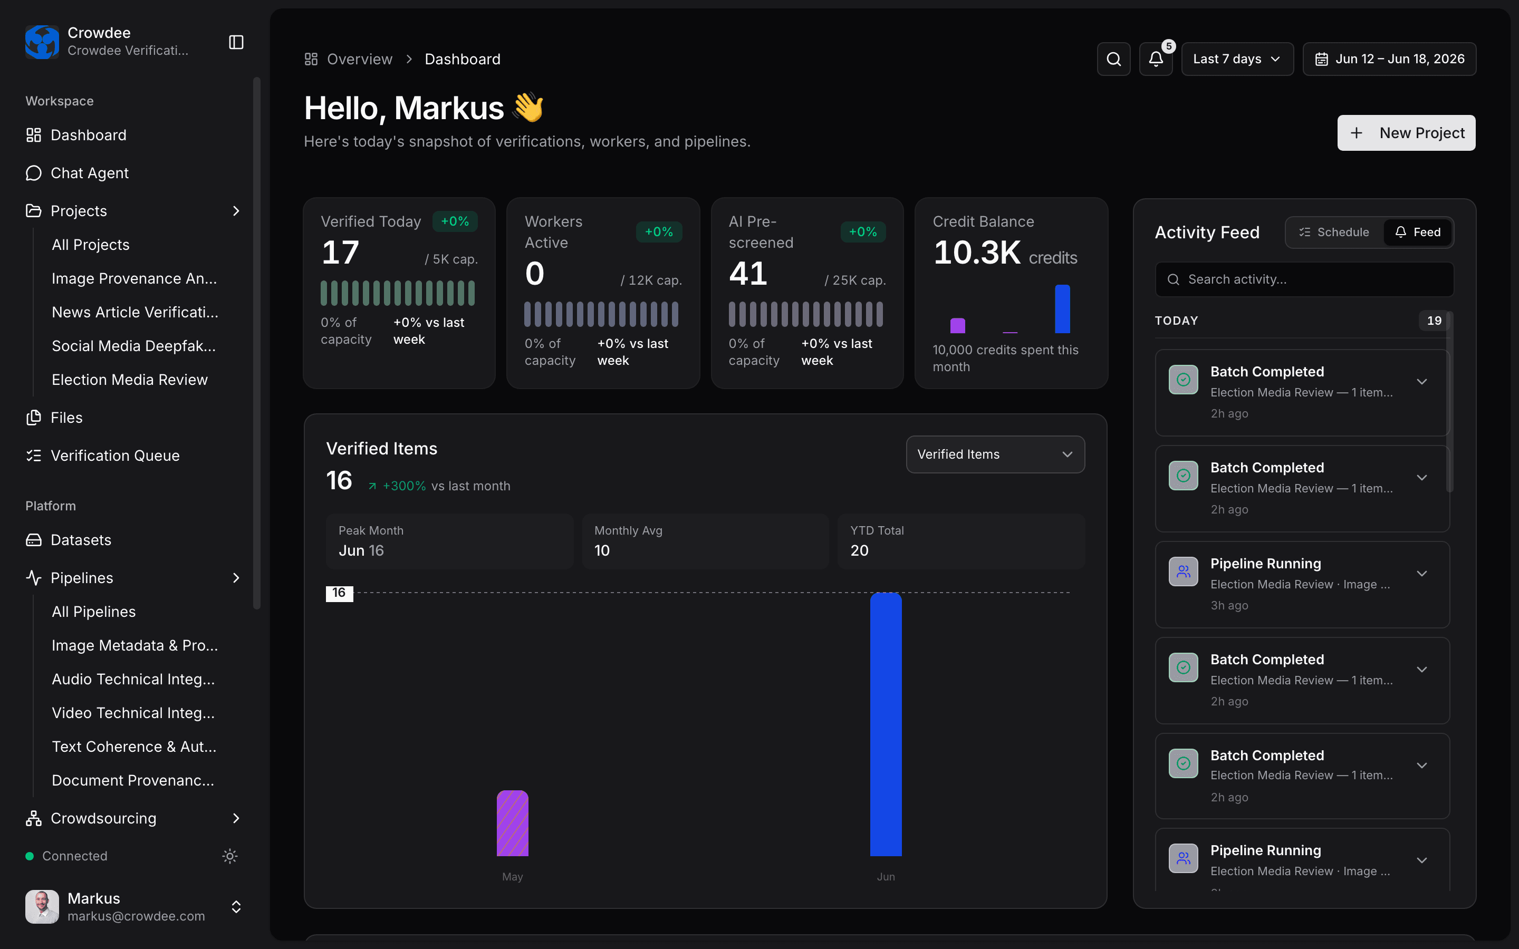The width and height of the screenshot is (1519, 949).
Task: Click AI Pre-screened capacity progress bar
Action: tap(806, 314)
